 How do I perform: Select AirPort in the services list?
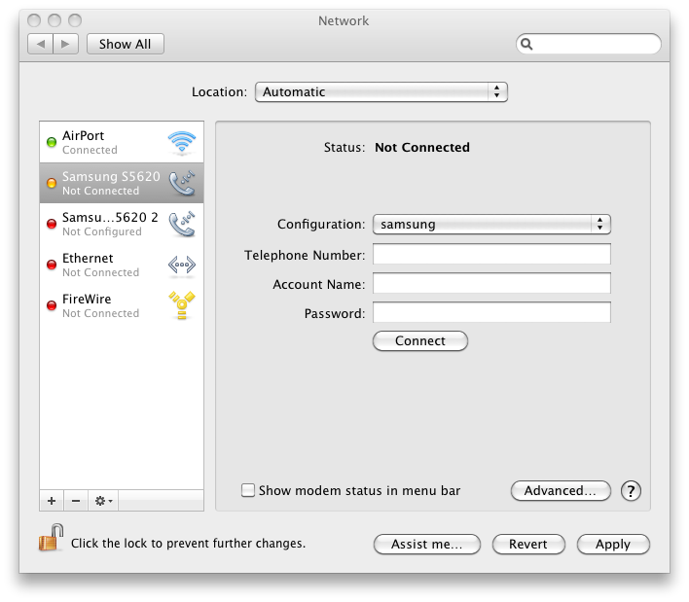[122, 142]
